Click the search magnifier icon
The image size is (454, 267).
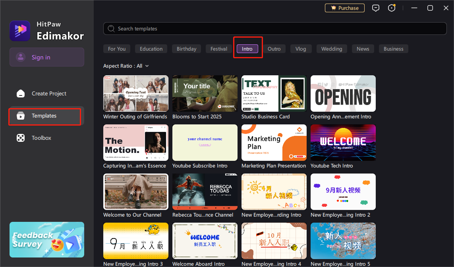point(111,29)
